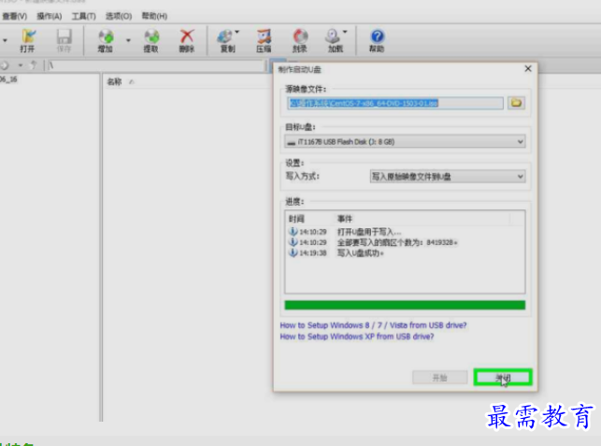The height and width of the screenshot is (446, 601).
Task: Click the 保存 (Save) toolbar icon
Action: tap(64, 40)
